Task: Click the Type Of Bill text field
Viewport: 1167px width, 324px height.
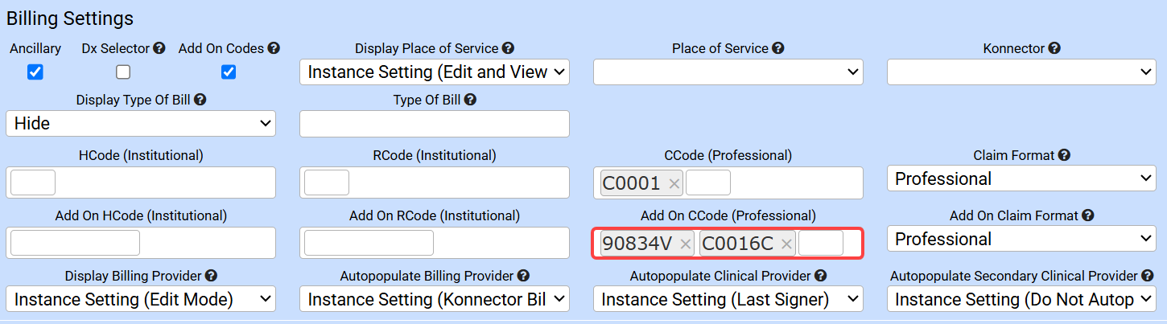Action: (x=434, y=124)
